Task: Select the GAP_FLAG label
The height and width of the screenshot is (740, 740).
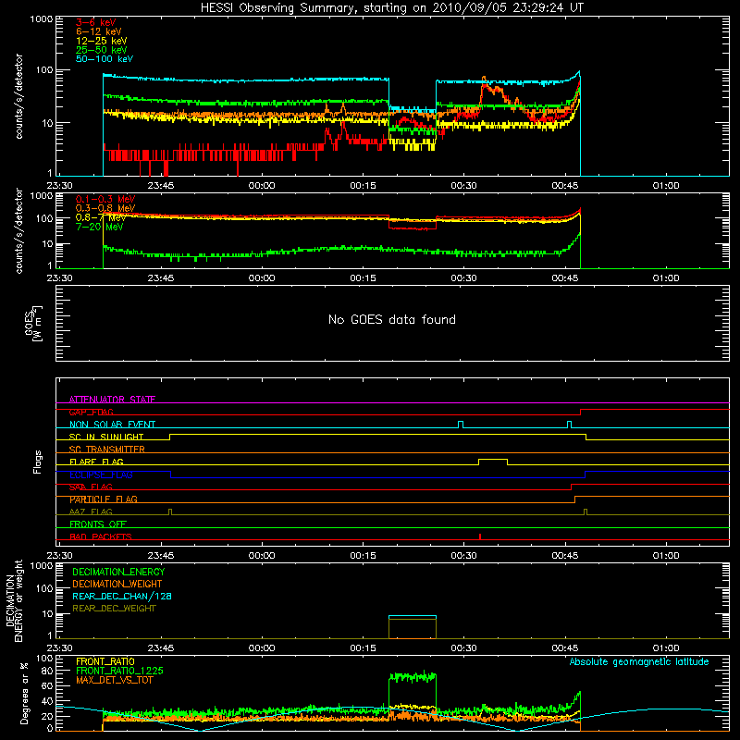Action: [x=91, y=412]
